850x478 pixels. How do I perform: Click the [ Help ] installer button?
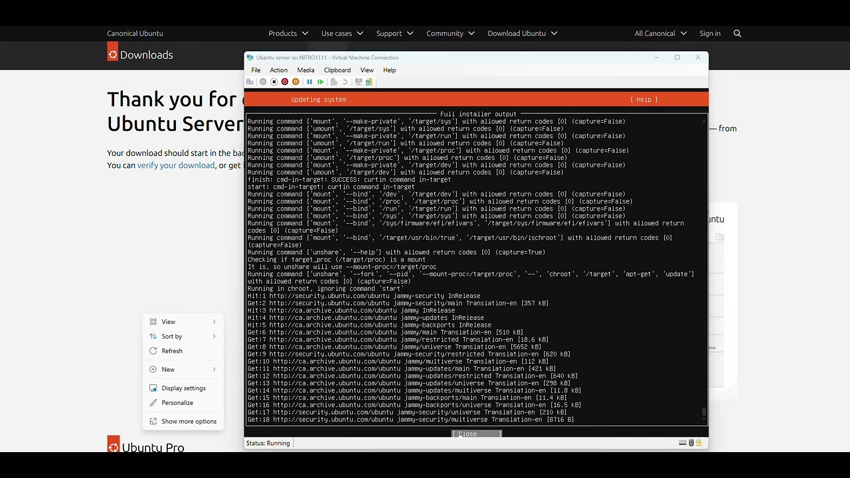pyautogui.click(x=643, y=100)
